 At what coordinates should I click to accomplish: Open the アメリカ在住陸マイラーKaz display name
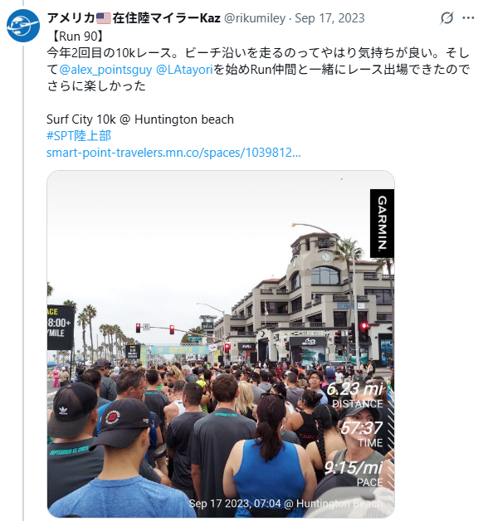pos(134,18)
